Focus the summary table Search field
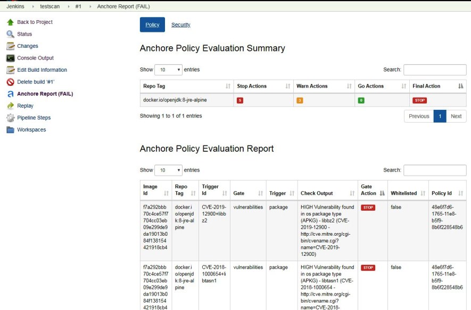 434,70
